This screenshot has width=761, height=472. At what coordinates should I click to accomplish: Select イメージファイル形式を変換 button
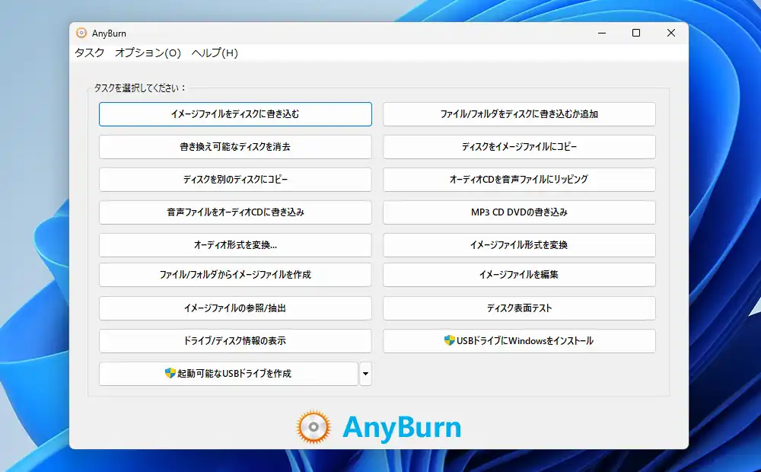[x=519, y=245]
